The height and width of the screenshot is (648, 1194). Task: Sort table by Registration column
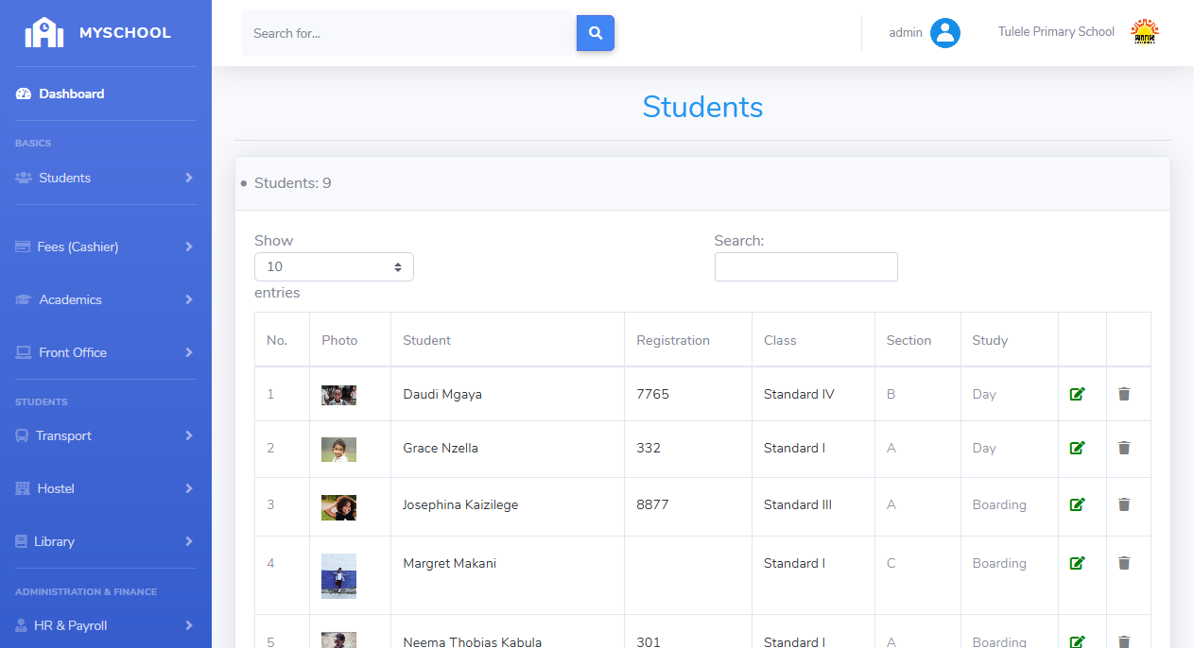[x=688, y=340]
